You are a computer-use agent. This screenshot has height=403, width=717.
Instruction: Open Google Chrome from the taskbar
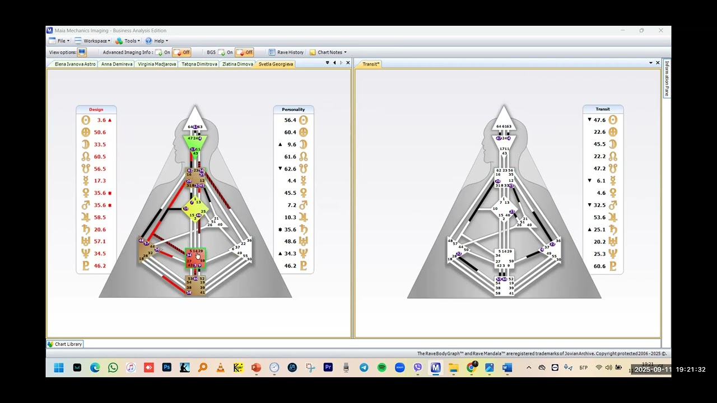click(x=471, y=368)
